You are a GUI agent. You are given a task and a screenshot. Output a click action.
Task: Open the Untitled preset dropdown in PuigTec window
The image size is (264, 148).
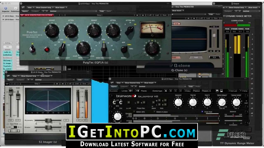click(x=73, y=11)
